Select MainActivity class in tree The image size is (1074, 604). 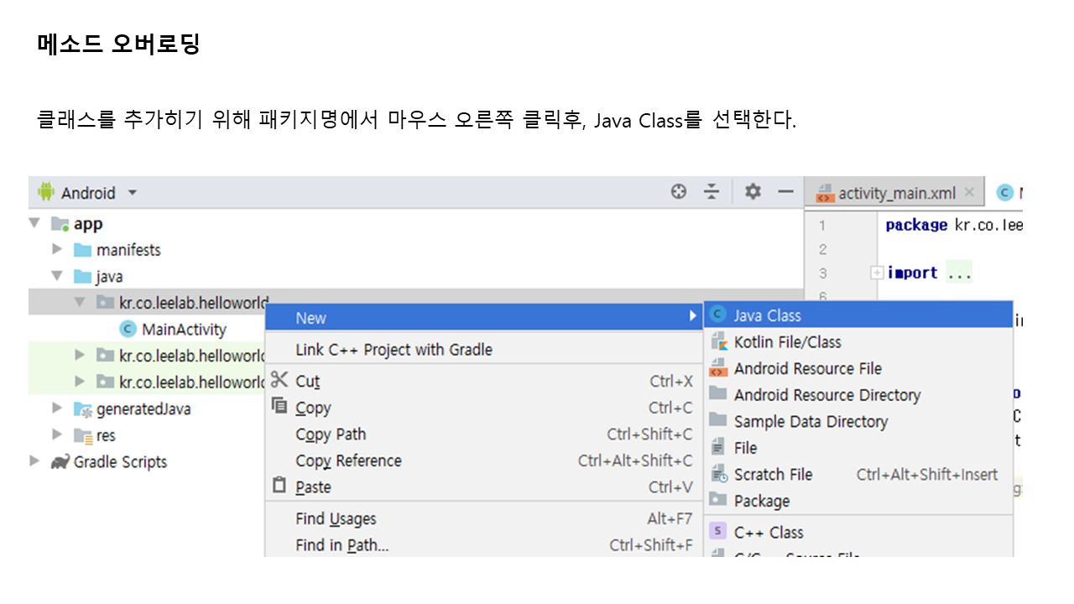coord(183,329)
